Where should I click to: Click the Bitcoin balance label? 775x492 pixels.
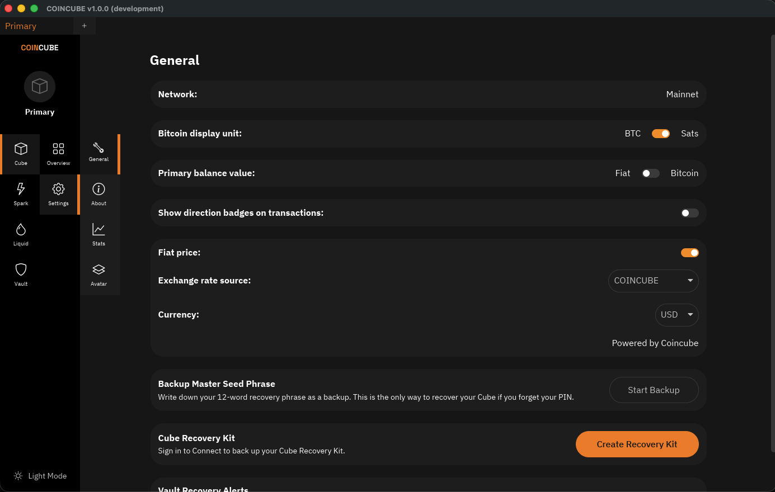point(684,173)
